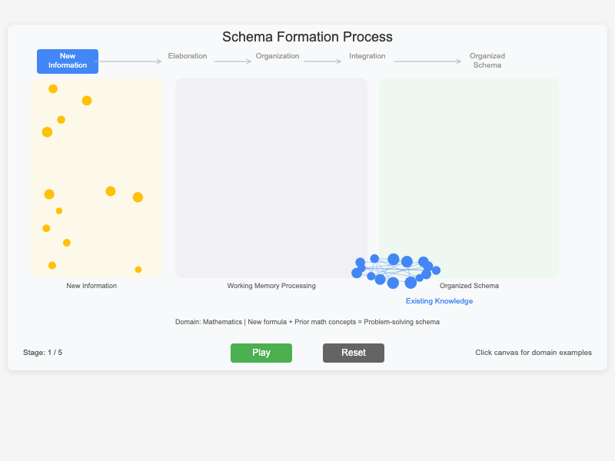Click the arrow between New Information and Elaboration
This screenshot has height=461, width=615.
129,60
